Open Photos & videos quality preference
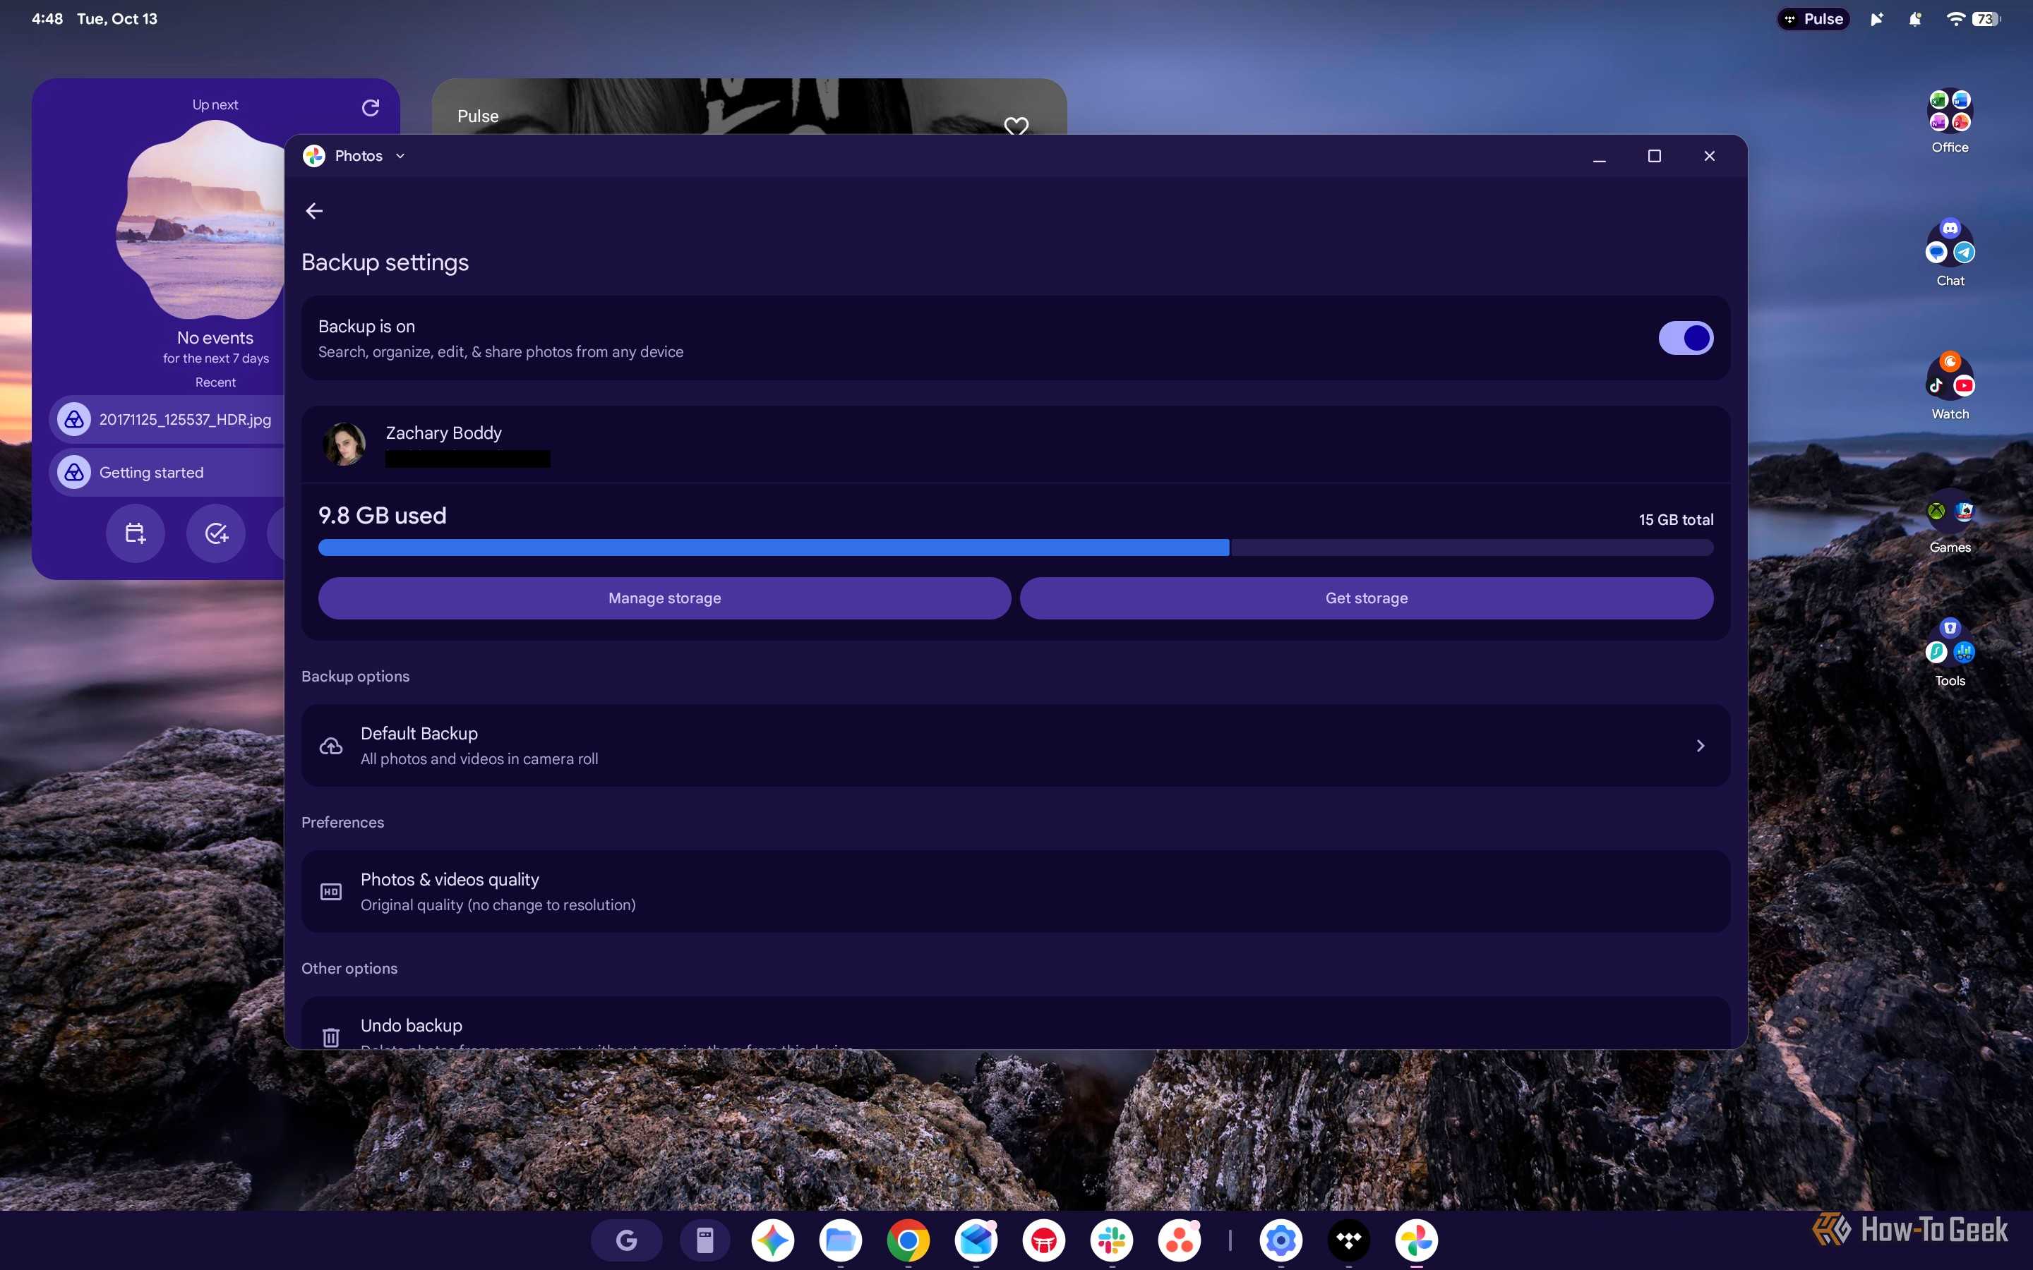This screenshot has height=1270, width=2033. click(x=1016, y=891)
